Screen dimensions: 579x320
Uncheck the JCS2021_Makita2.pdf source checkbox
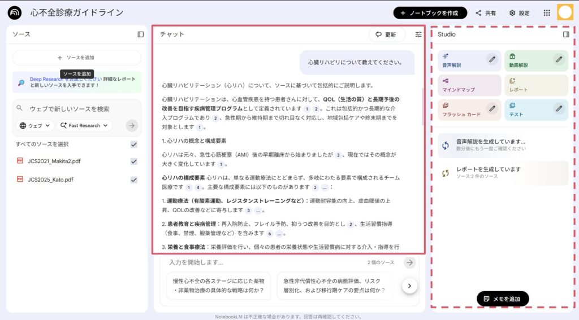point(134,161)
